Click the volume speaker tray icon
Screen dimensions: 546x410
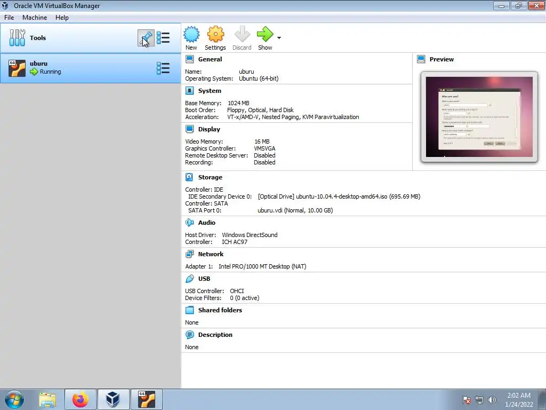click(492, 400)
